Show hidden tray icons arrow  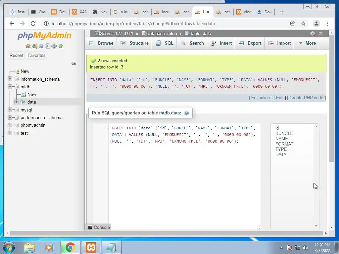(x=281, y=248)
